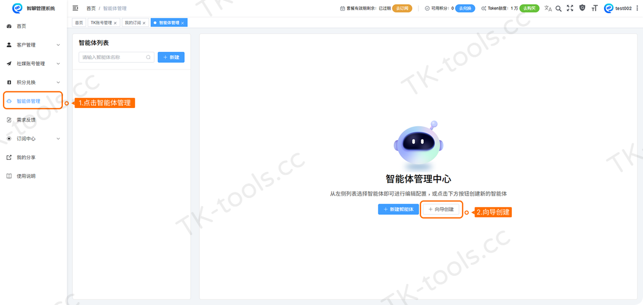Click the 智聊管理系统 logo icon
The image size is (643, 305).
pos(18,8)
